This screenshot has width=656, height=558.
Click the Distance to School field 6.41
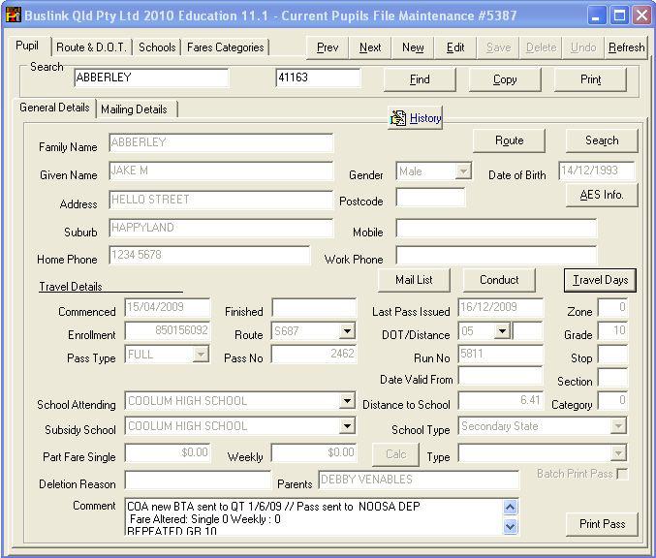tap(500, 400)
